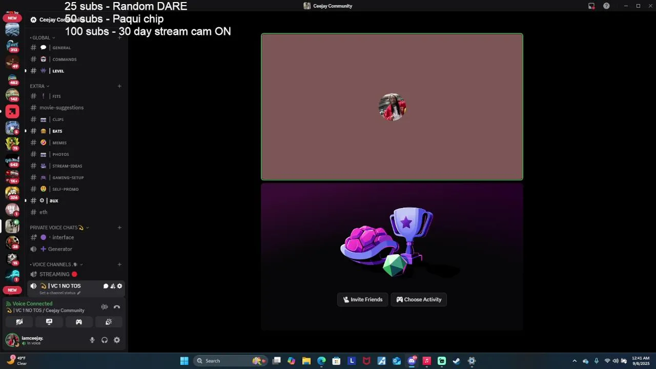Open the FITS channel

76,96
